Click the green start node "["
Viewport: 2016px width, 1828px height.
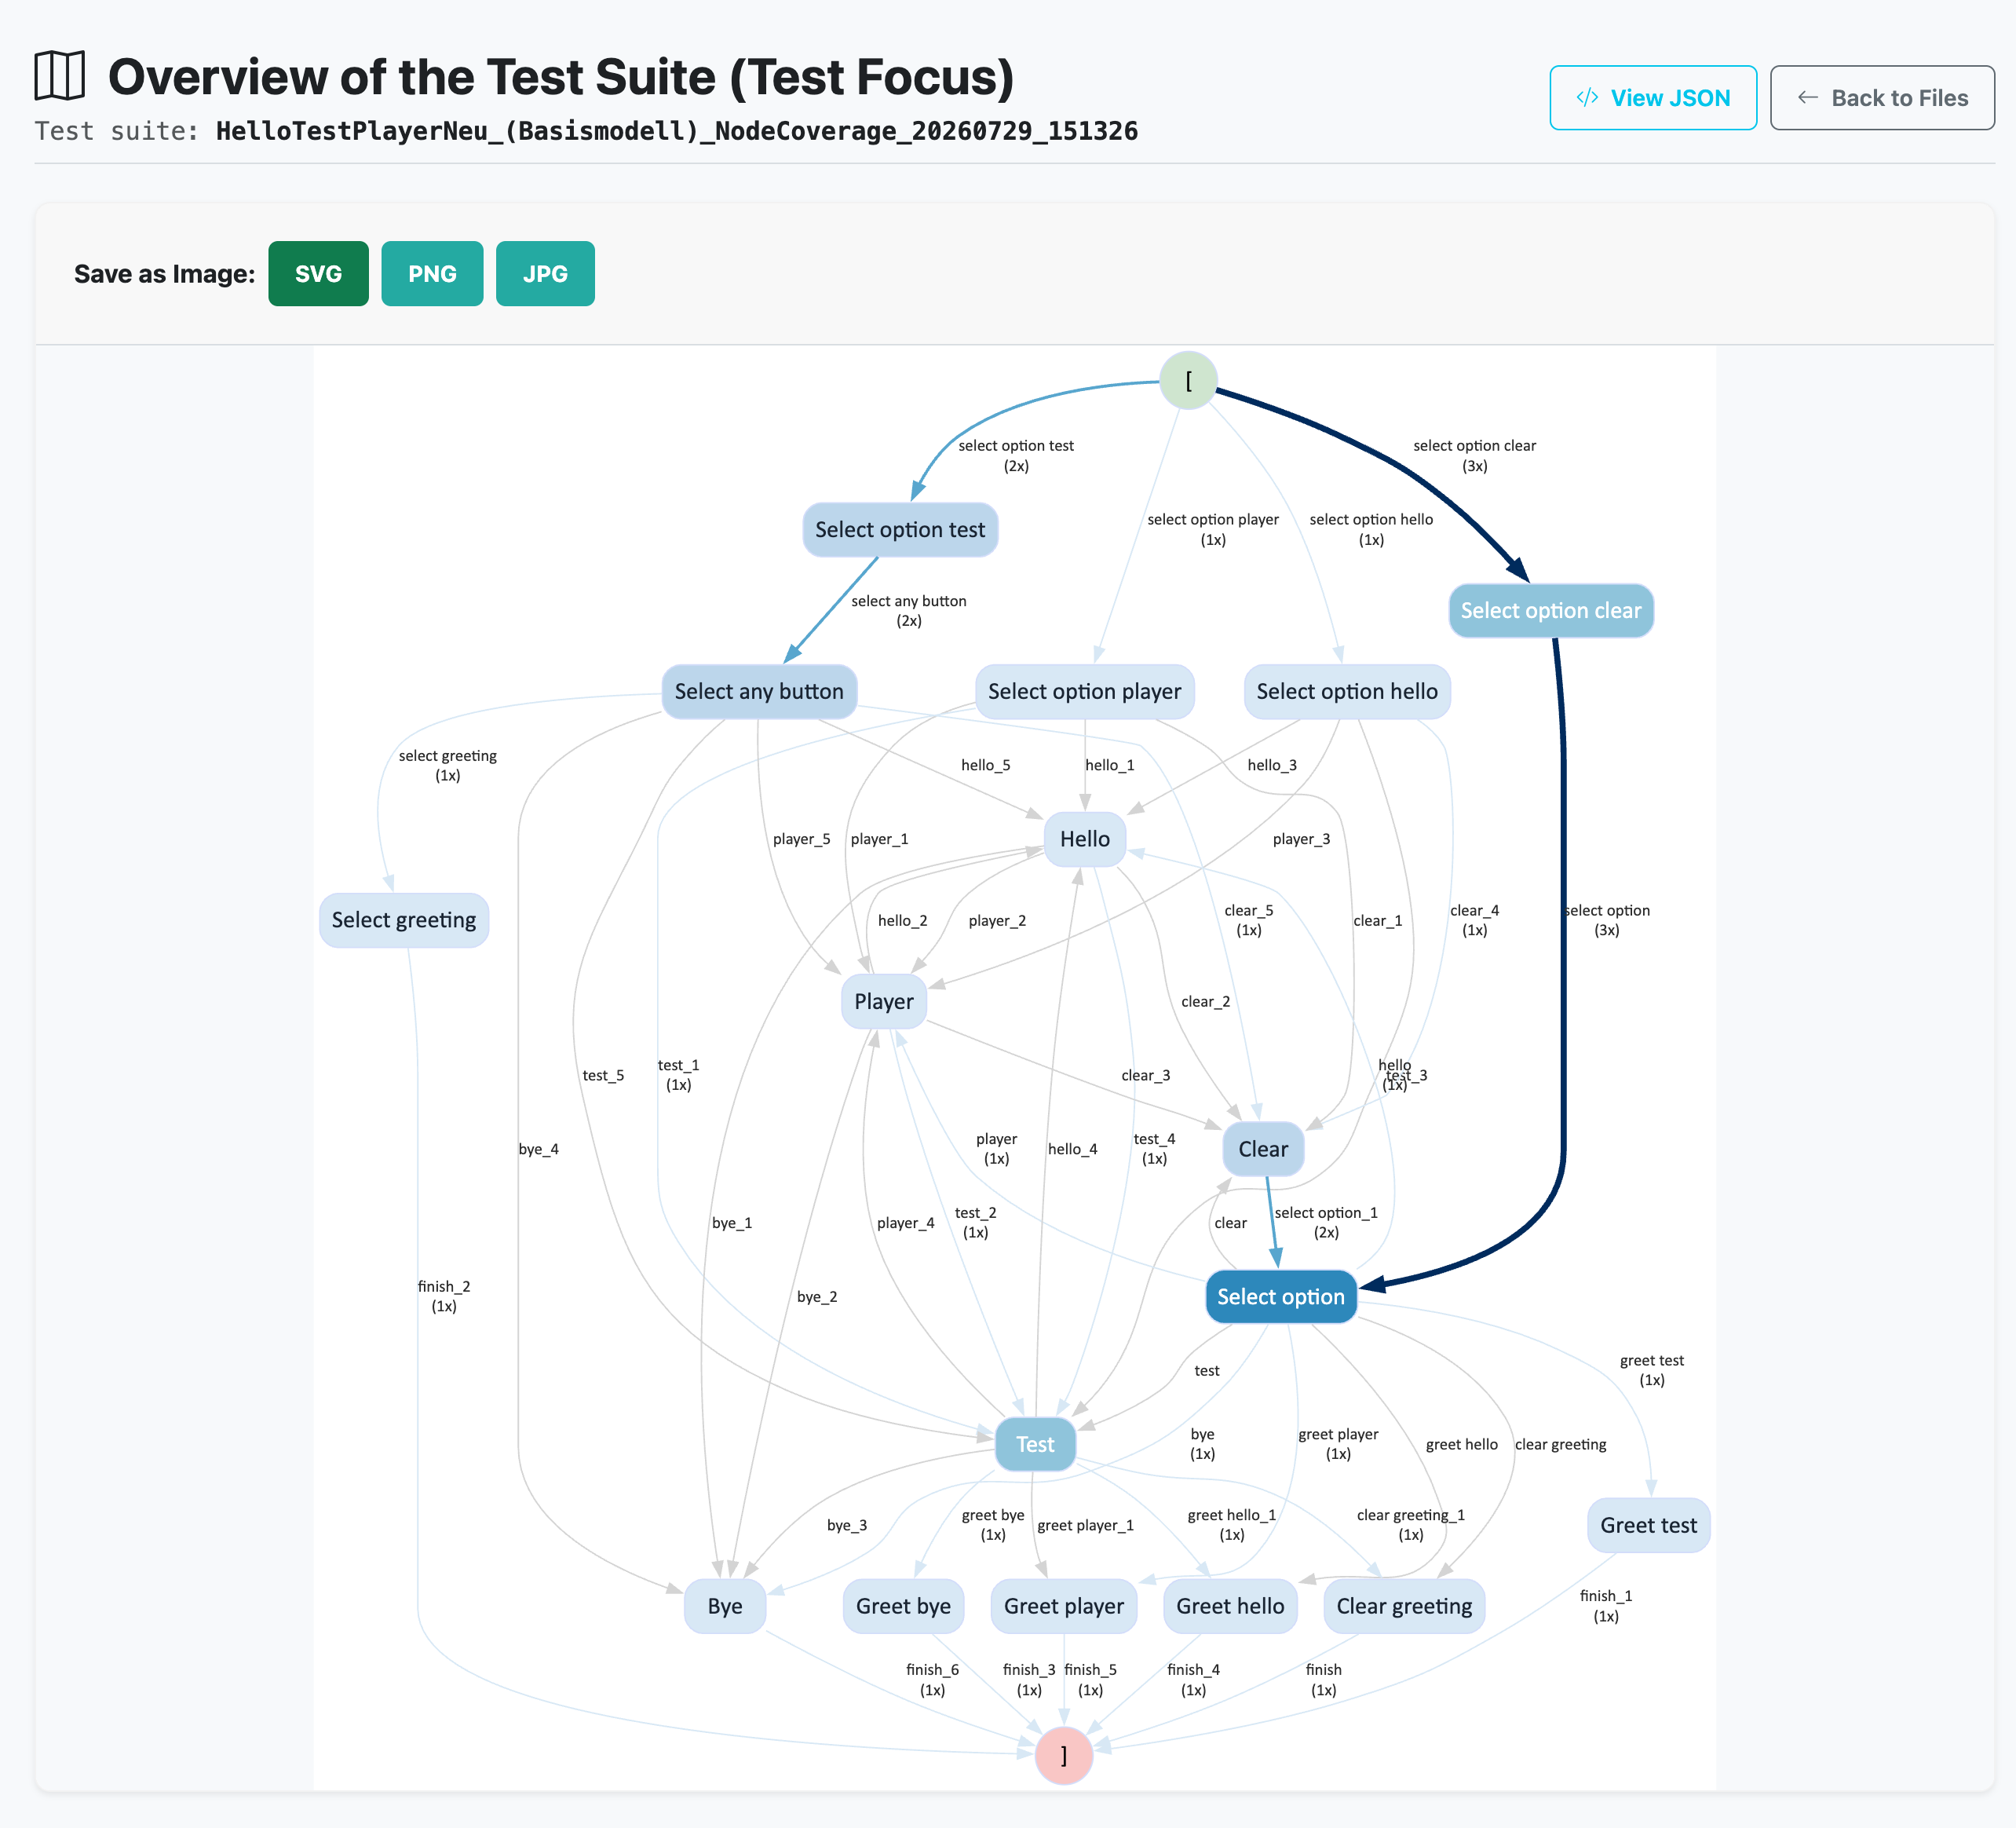[1188, 380]
